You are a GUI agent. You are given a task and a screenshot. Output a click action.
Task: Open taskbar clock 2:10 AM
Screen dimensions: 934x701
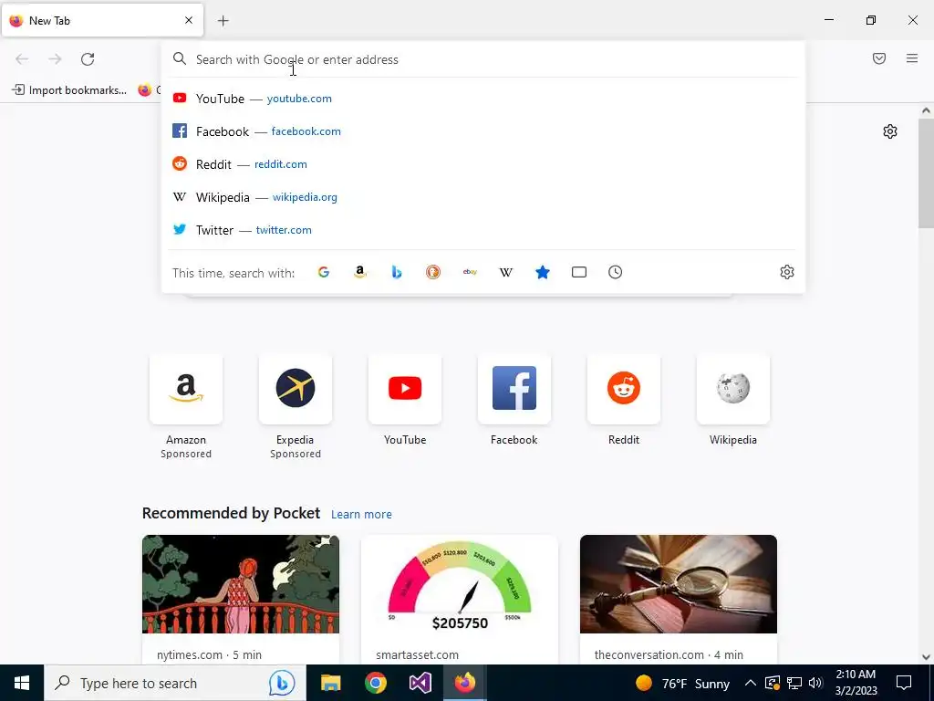point(856,683)
